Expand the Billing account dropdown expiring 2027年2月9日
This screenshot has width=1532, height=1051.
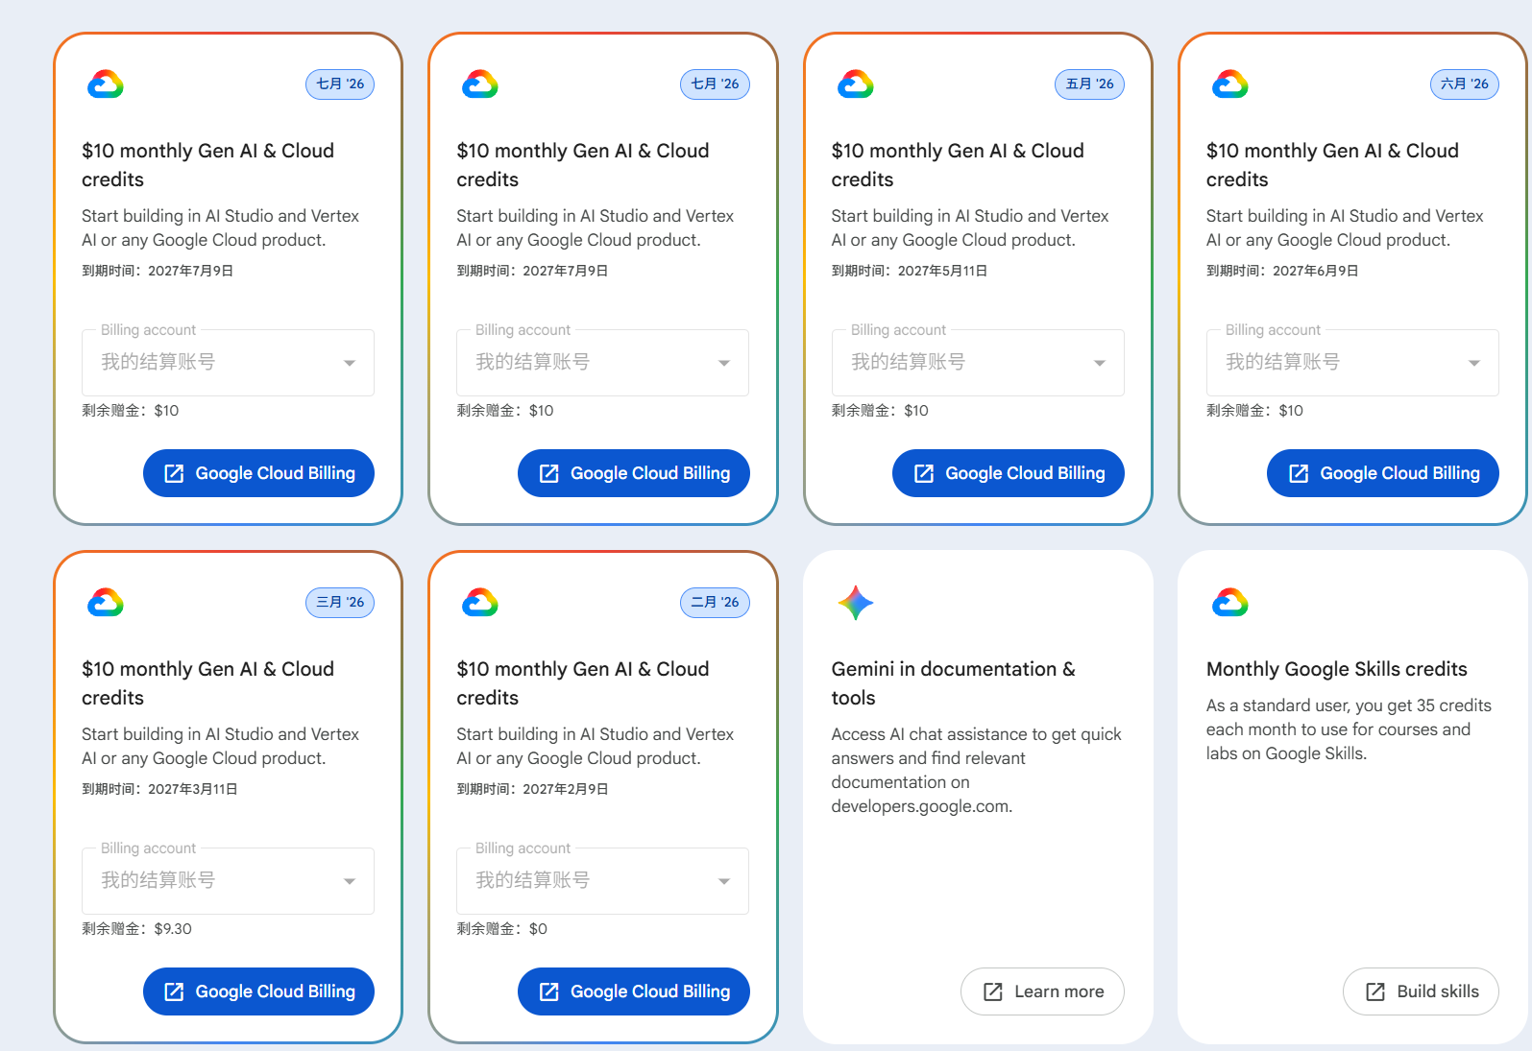point(602,881)
